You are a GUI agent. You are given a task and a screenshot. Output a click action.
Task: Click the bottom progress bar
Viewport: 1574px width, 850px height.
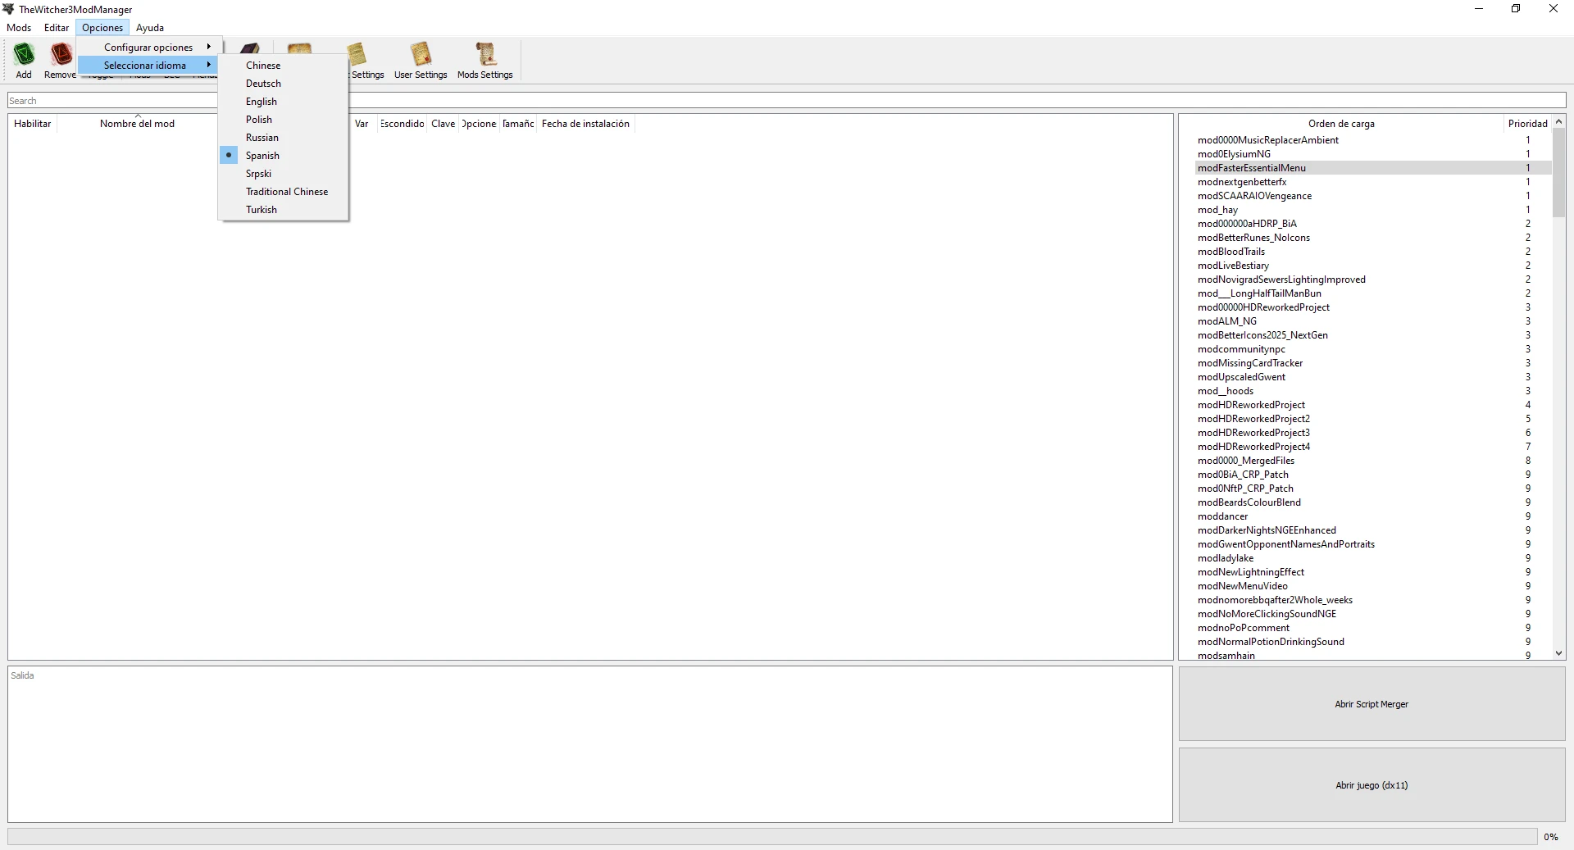coord(772,836)
